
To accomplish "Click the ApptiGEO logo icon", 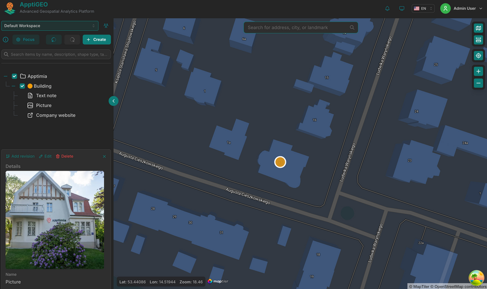I will tap(10, 8).
